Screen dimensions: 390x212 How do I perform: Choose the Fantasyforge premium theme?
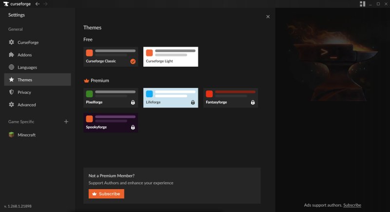(x=231, y=98)
